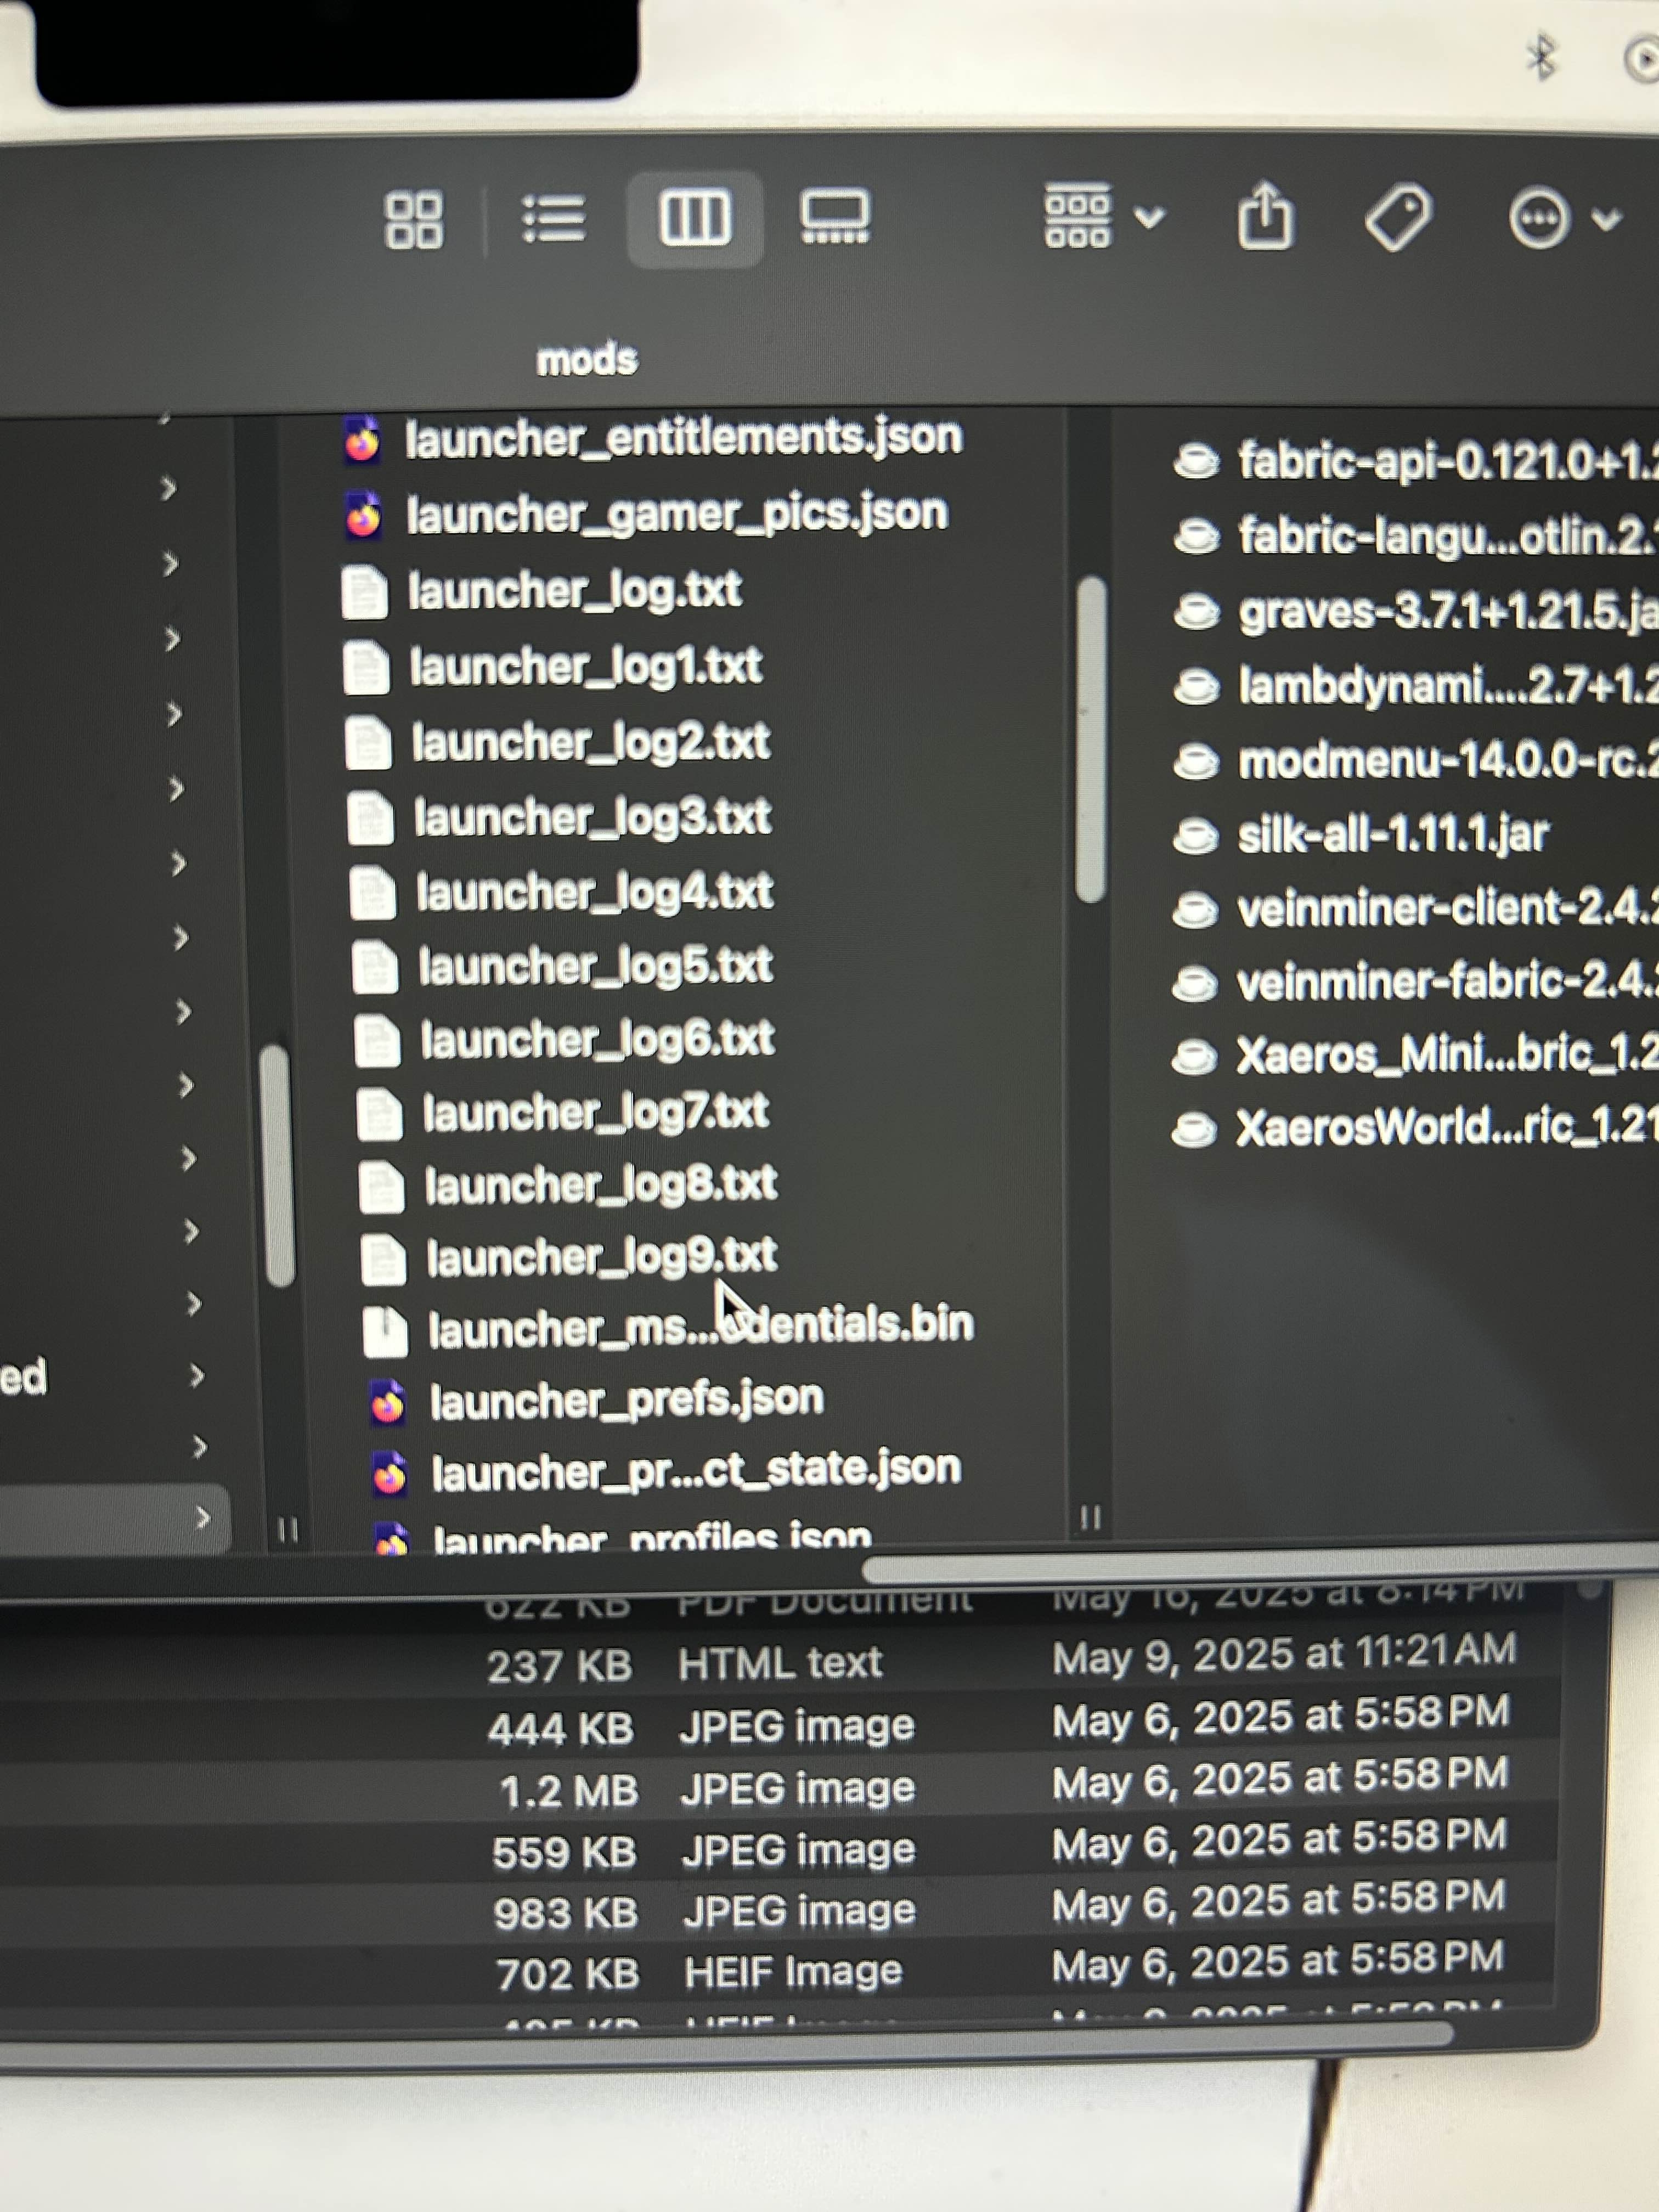Open the Group By dropdown in toolbar
Screen dimensions: 1659x2212
[x=1104, y=215]
